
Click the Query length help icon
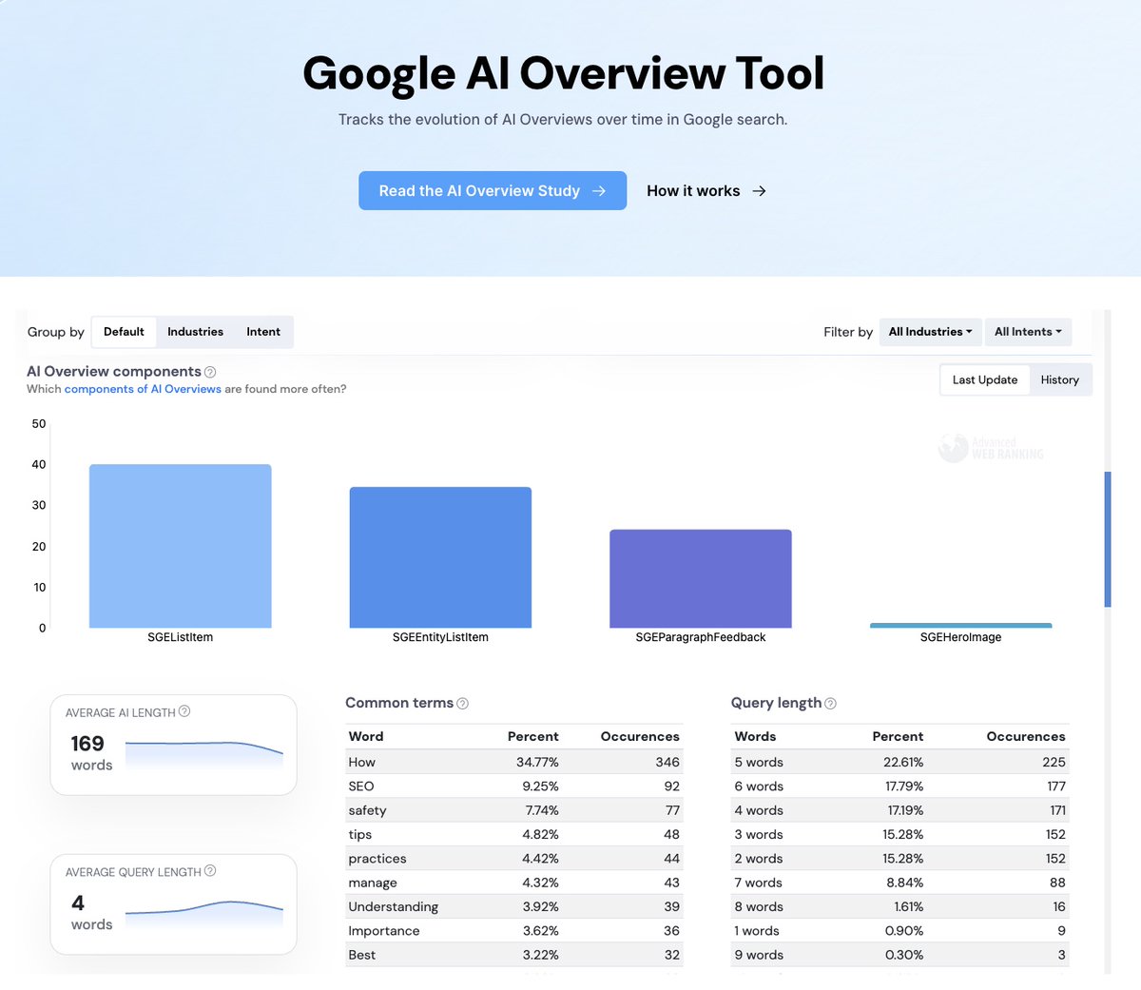point(830,703)
